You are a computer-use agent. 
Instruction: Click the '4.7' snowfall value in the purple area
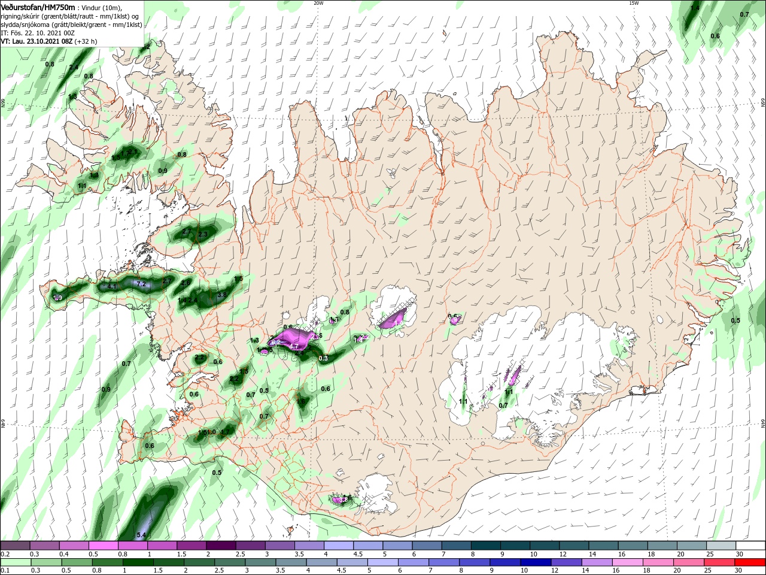tap(294, 346)
